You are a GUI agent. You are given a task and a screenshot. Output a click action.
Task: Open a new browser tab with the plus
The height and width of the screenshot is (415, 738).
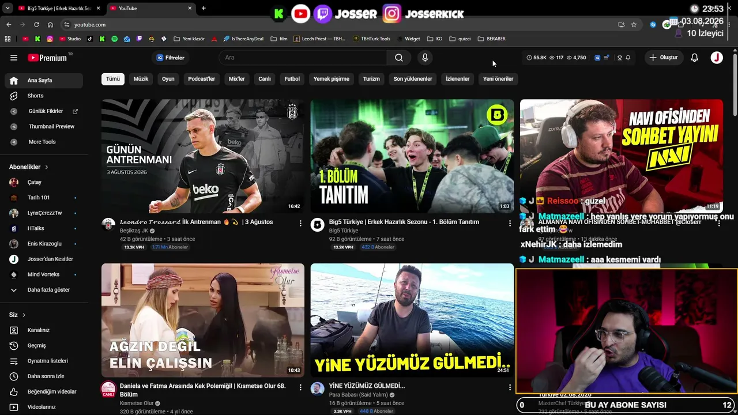pos(204,8)
